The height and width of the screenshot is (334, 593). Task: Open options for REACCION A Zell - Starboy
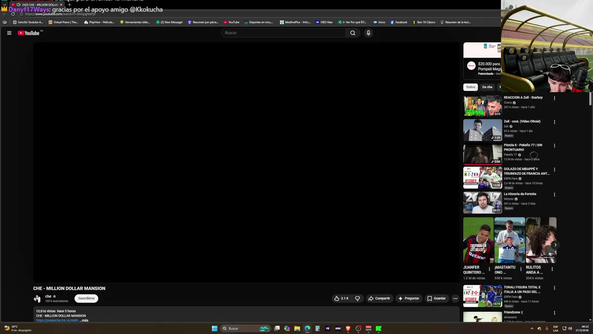click(554, 98)
